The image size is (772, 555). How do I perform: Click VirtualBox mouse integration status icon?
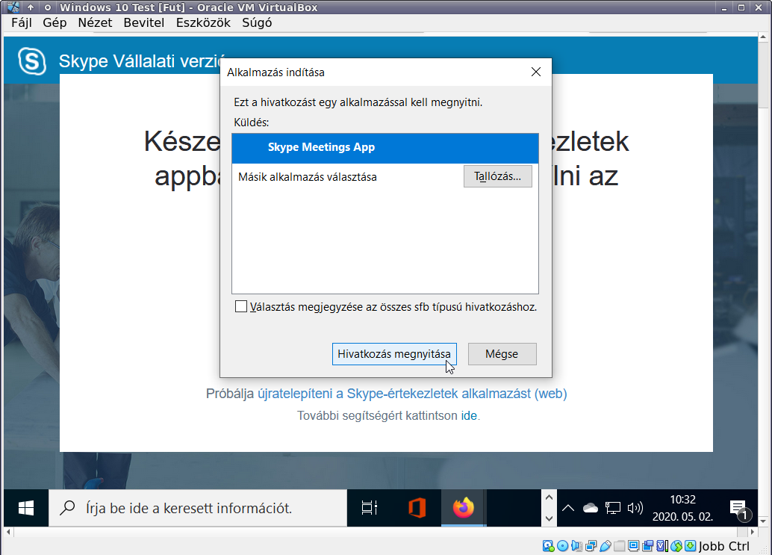(676, 546)
